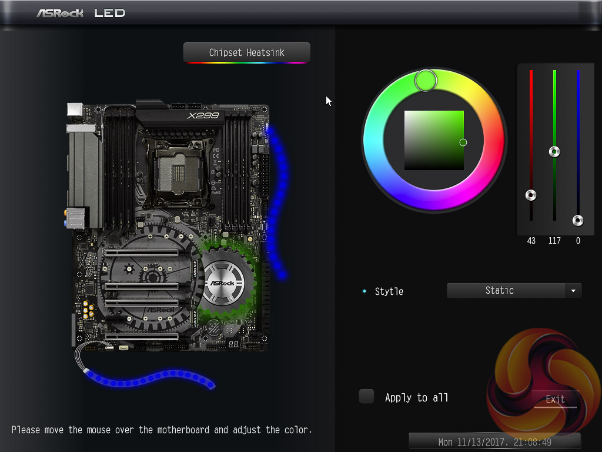
Task: Click the saturation square picker marker
Action: [463, 142]
